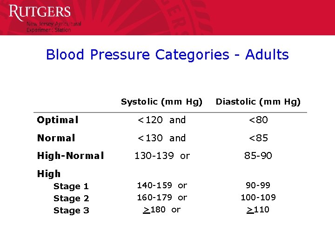
Task: Click the Rutgers logo
Action: (40, 13)
